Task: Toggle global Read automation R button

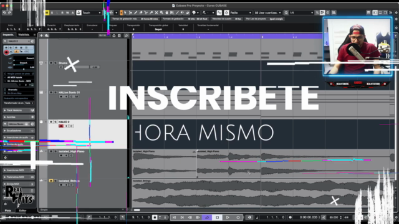Action: [62, 12]
